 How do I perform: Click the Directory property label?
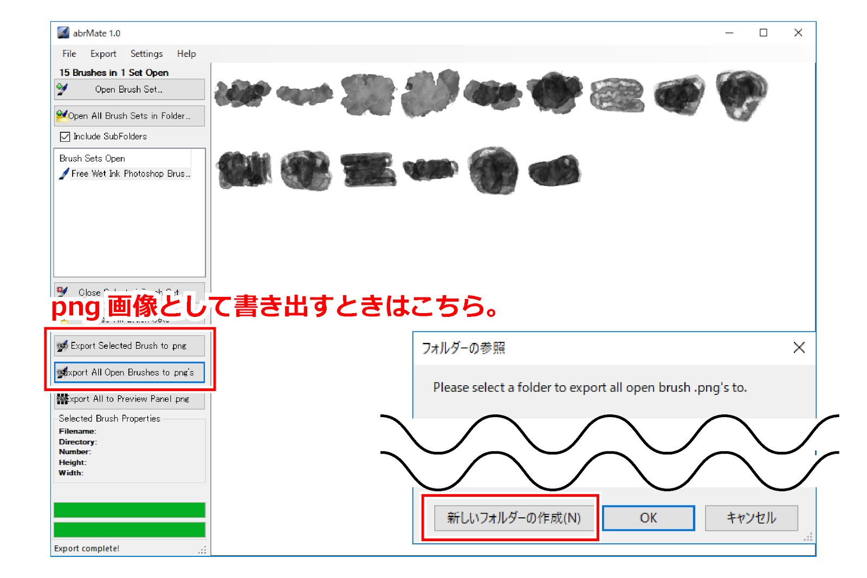pyautogui.click(x=78, y=442)
